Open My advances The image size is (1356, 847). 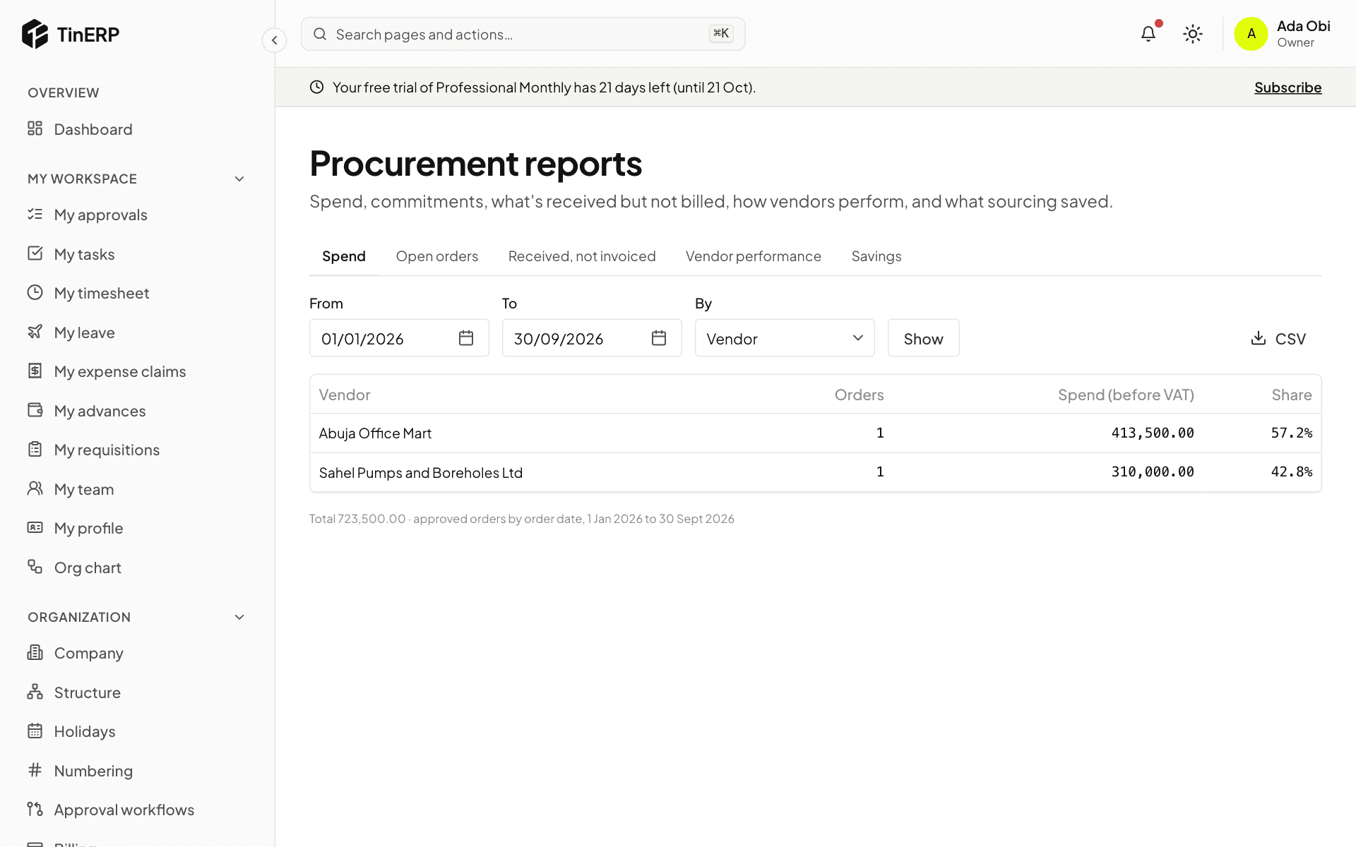tap(100, 411)
